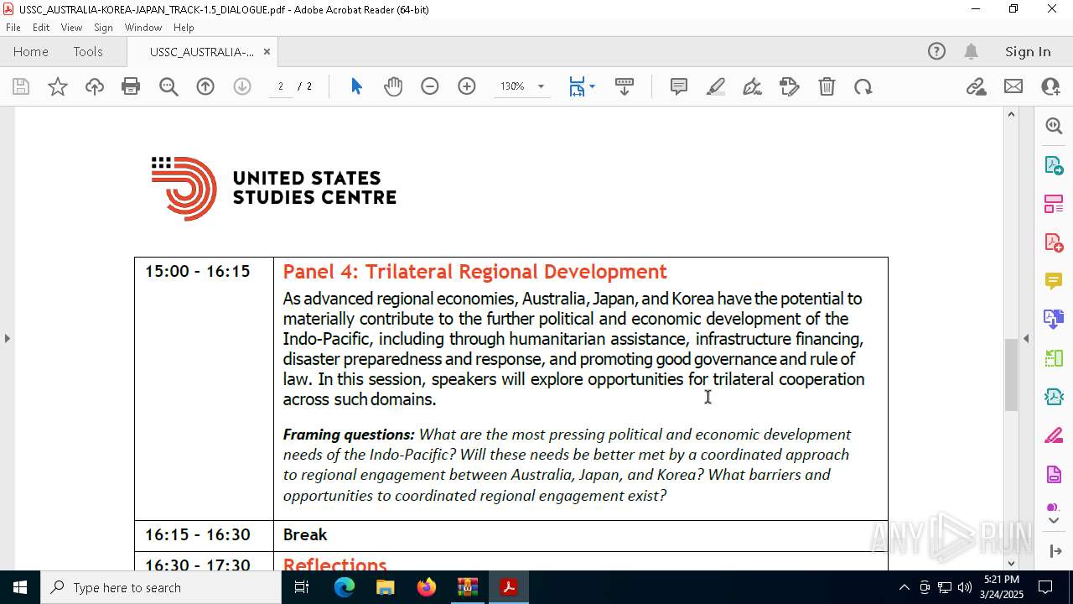Open the Edit menu

point(41,28)
